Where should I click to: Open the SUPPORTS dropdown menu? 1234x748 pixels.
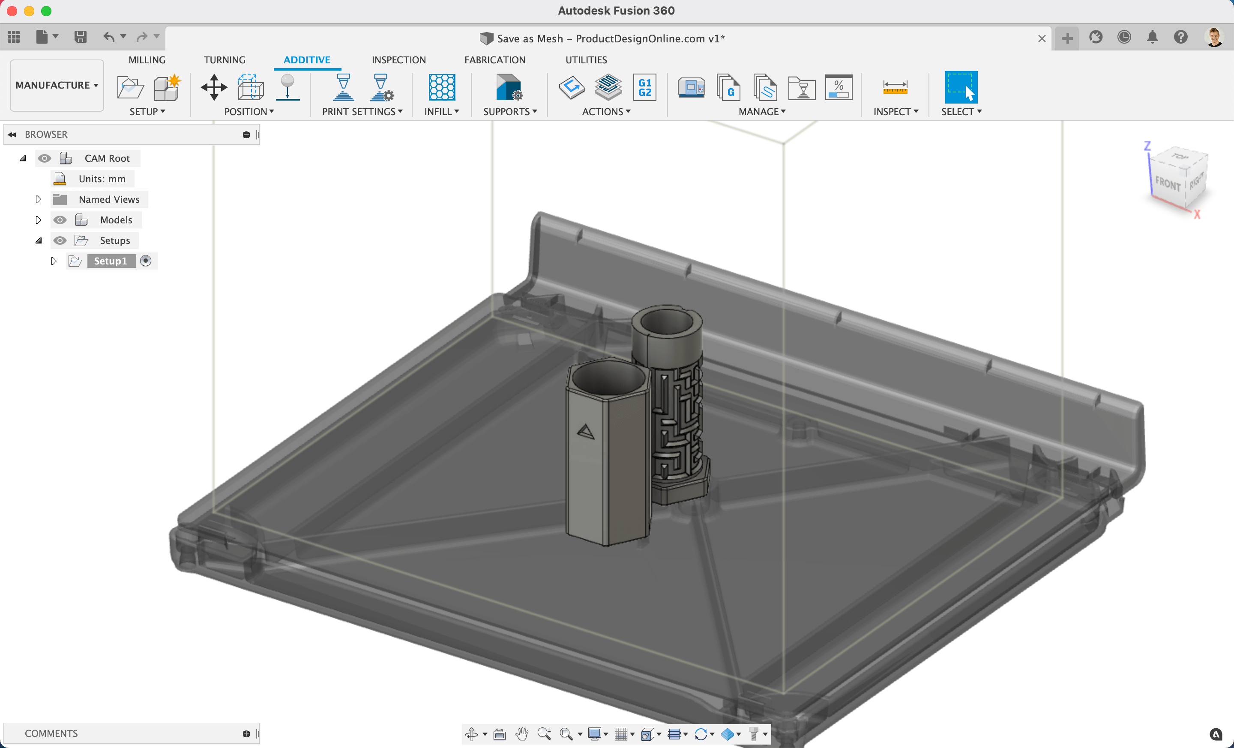pyautogui.click(x=510, y=112)
